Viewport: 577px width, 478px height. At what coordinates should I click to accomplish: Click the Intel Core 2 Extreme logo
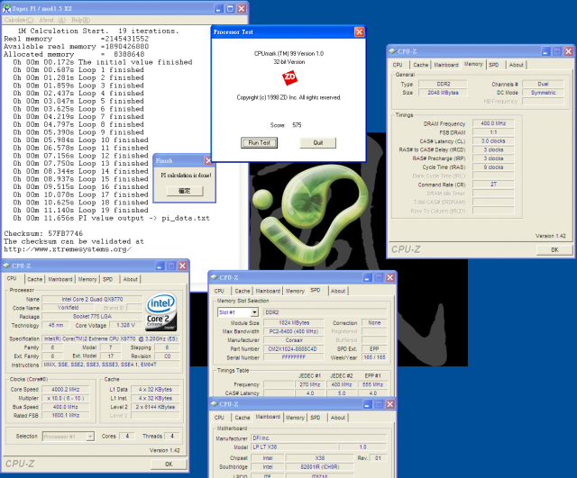tap(161, 311)
